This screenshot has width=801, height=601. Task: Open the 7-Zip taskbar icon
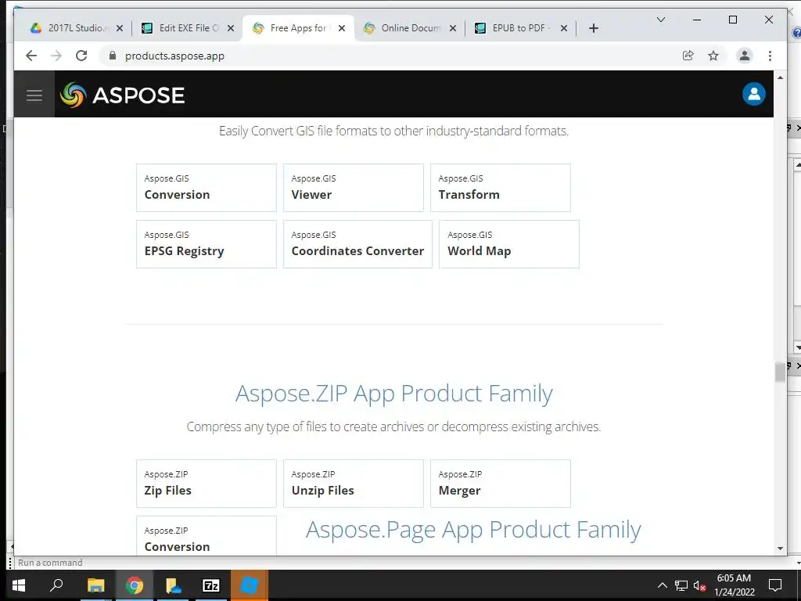[x=211, y=585]
